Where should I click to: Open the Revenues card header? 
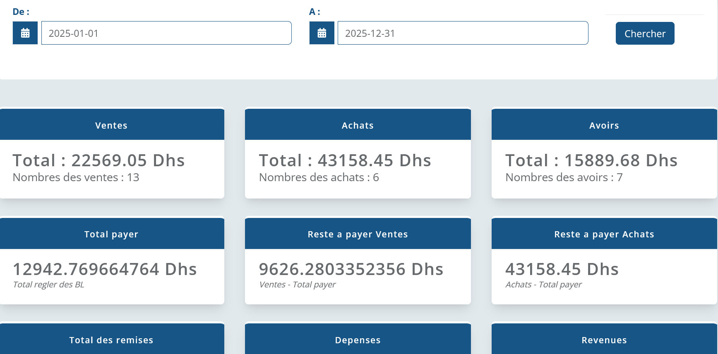click(x=604, y=340)
